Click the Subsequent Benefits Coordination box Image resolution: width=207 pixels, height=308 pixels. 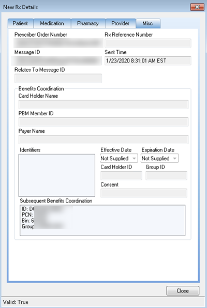pyautogui.click(x=102, y=220)
